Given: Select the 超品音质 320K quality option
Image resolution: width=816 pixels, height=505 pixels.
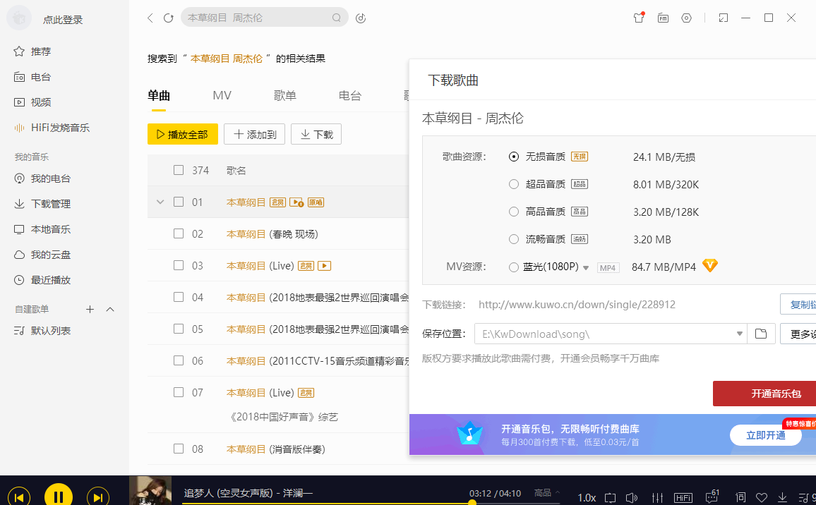Looking at the screenshot, I should (x=514, y=183).
